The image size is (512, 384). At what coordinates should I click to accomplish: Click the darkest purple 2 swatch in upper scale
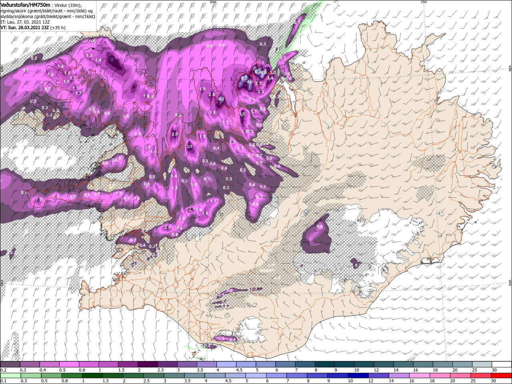148,364
